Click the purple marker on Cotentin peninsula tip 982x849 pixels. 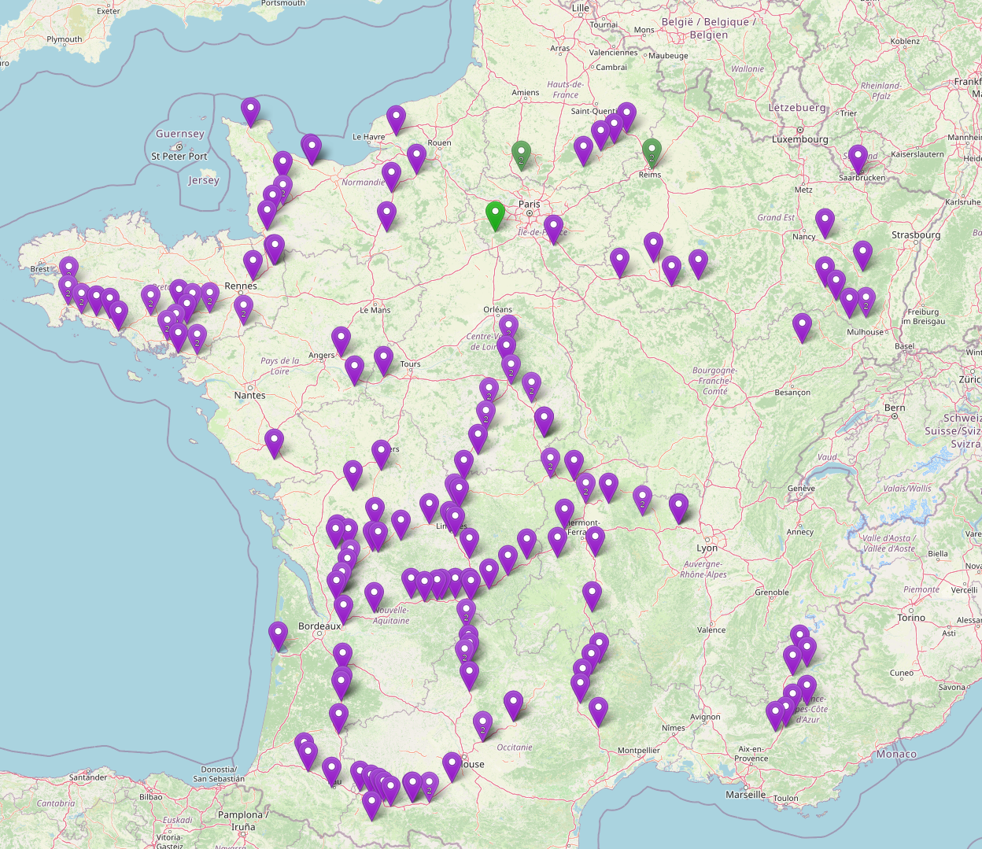click(250, 113)
